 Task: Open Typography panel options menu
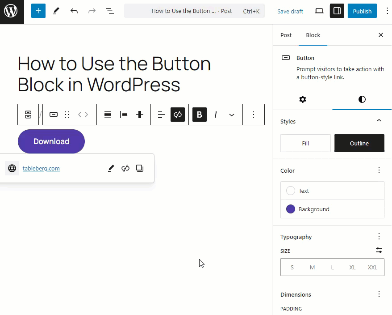tap(379, 236)
